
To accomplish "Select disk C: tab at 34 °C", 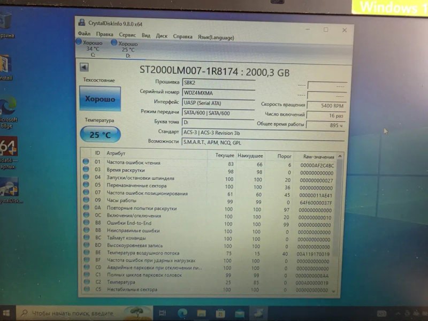I will [x=90, y=48].
